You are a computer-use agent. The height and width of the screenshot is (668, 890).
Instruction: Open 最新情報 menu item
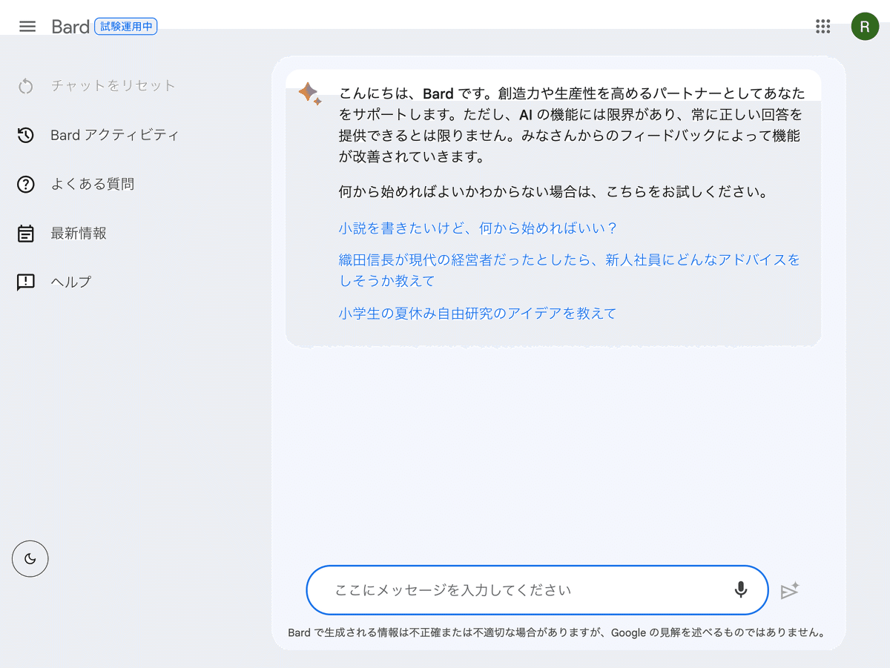(x=79, y=233)
